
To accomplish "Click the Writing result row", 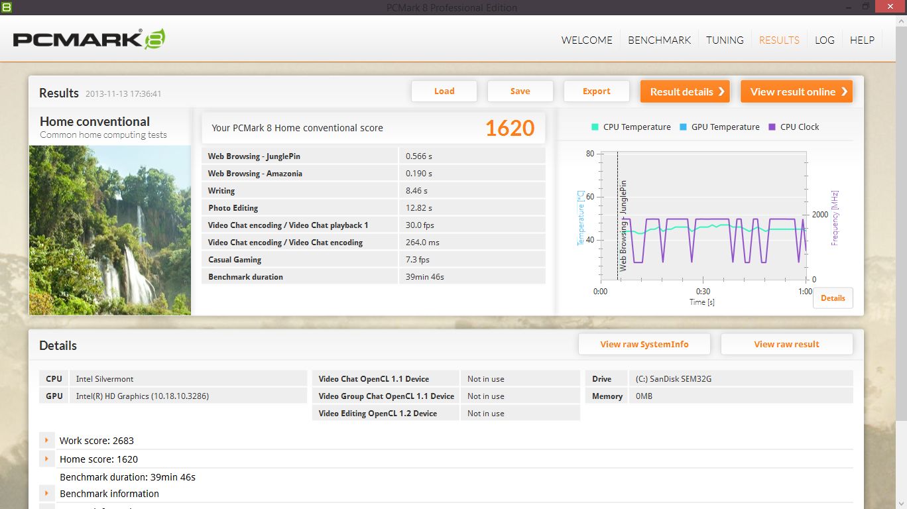I will click(373, 191).
